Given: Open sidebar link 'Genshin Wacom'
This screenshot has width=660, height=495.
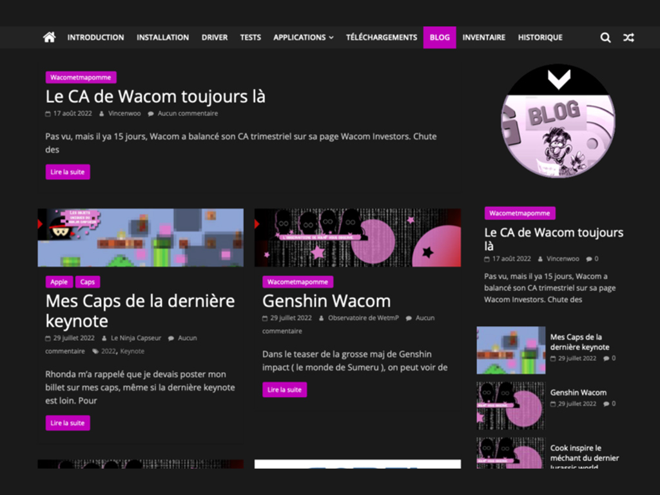Looking at the screenshot, I should click(x=578, y=393).
